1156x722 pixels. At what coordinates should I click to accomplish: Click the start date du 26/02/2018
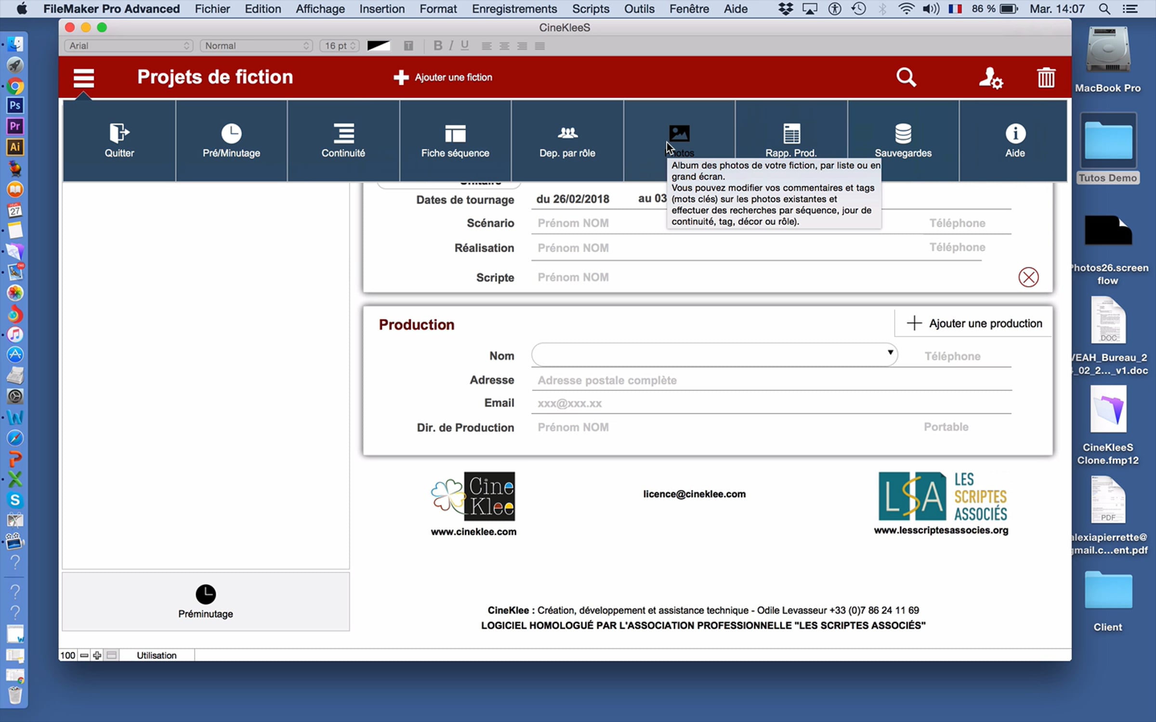click(x=573, y=199)
